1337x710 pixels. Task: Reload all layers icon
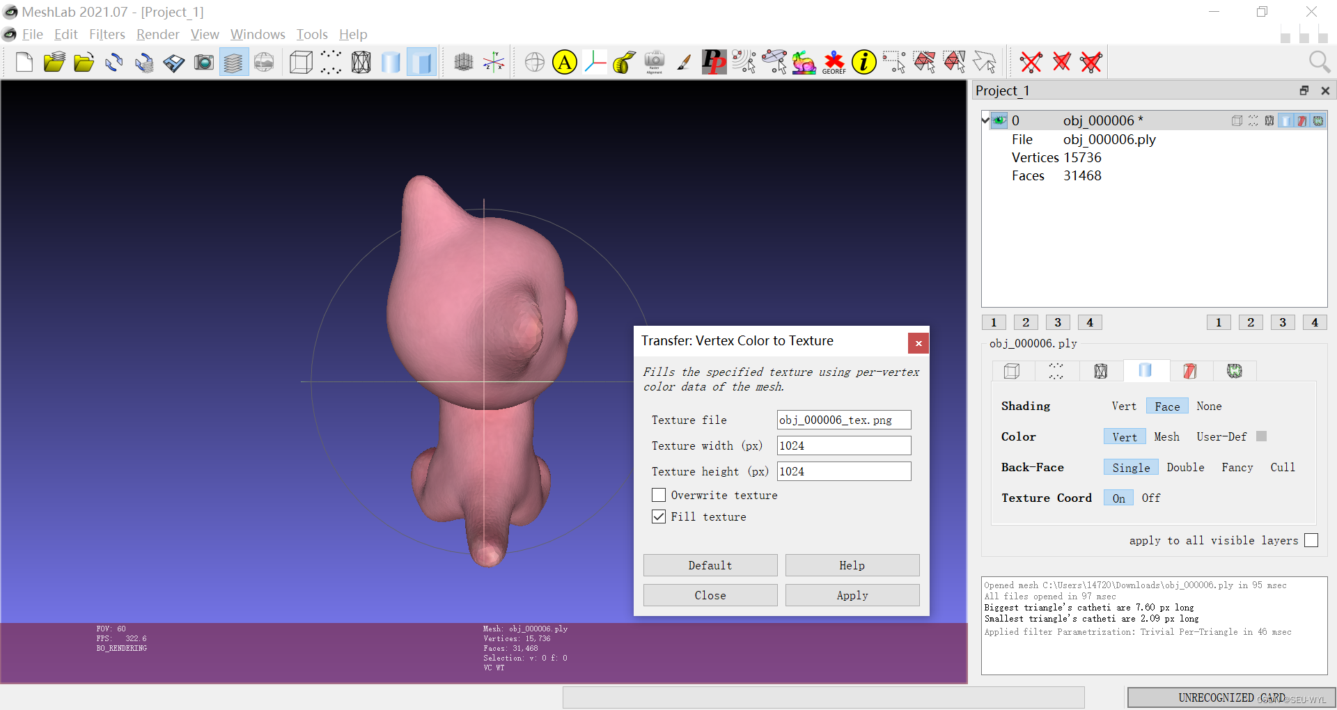(144, 63)
